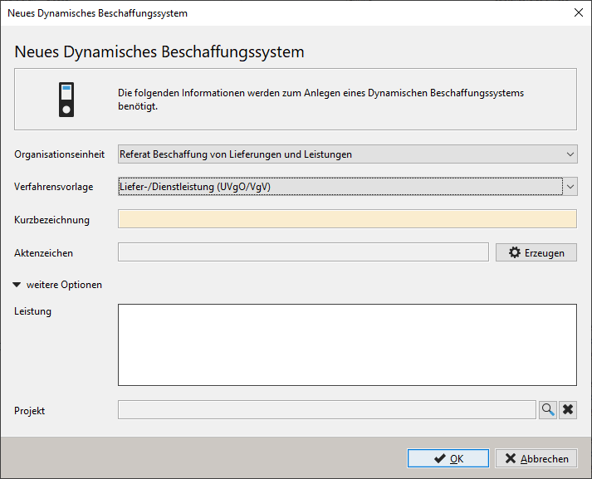
Task: Click the Kurzbezeichnung label
Action: click(x=51, y=220)
